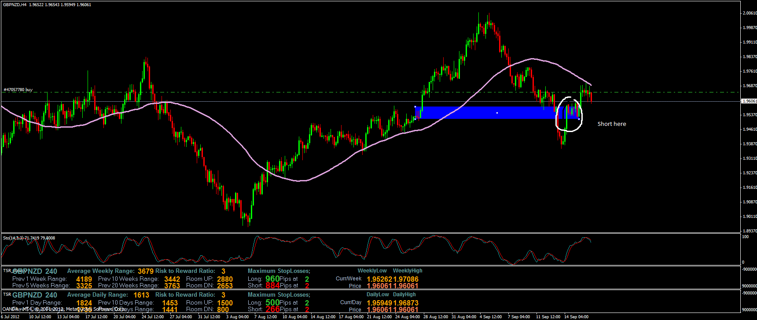Image resolution: width=757 pixels, height=320 pixels.
Task: Click the current price tag 1.96061 on axis
Action: pyautogui.click(x=749, y=101)
